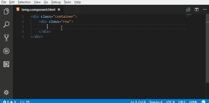The width and height of the screenshot is (209, 103).
Task: Change indentation via Spaces: 4
Action: 156,102
